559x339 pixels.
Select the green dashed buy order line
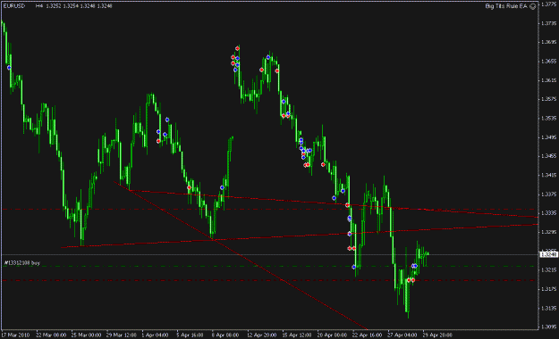(x=269, y=266)
